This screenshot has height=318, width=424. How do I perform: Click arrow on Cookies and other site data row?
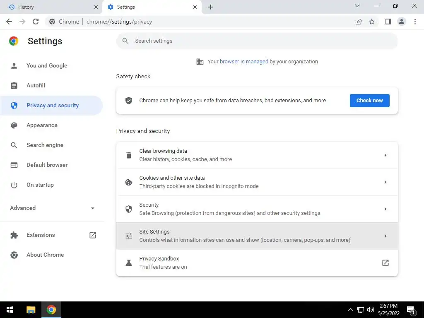pos(385,182)
